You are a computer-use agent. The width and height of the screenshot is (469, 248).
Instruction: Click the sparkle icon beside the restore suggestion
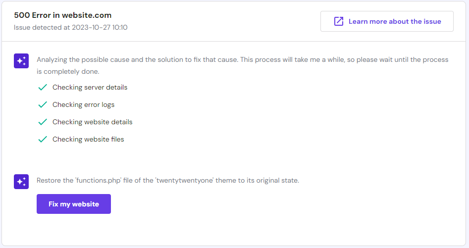tap(21, 182)
